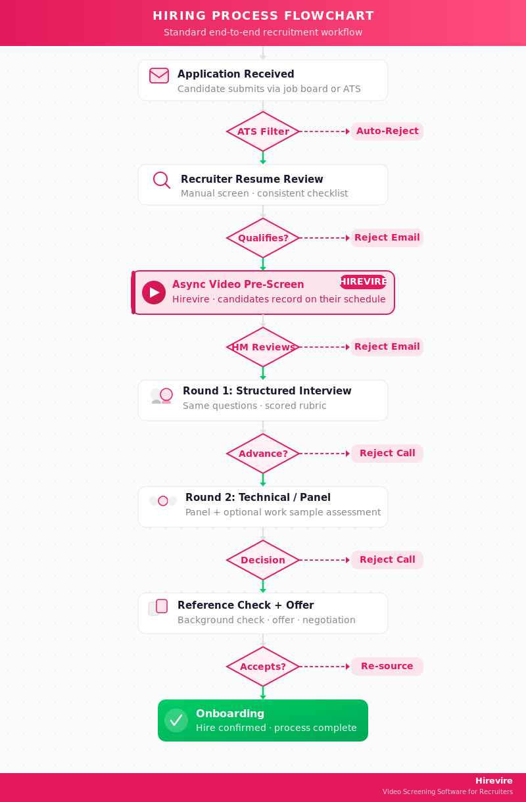526x802 pixels.
Task: Click the Reject Email label next to Qualifies?
Action: coord(387,238)
